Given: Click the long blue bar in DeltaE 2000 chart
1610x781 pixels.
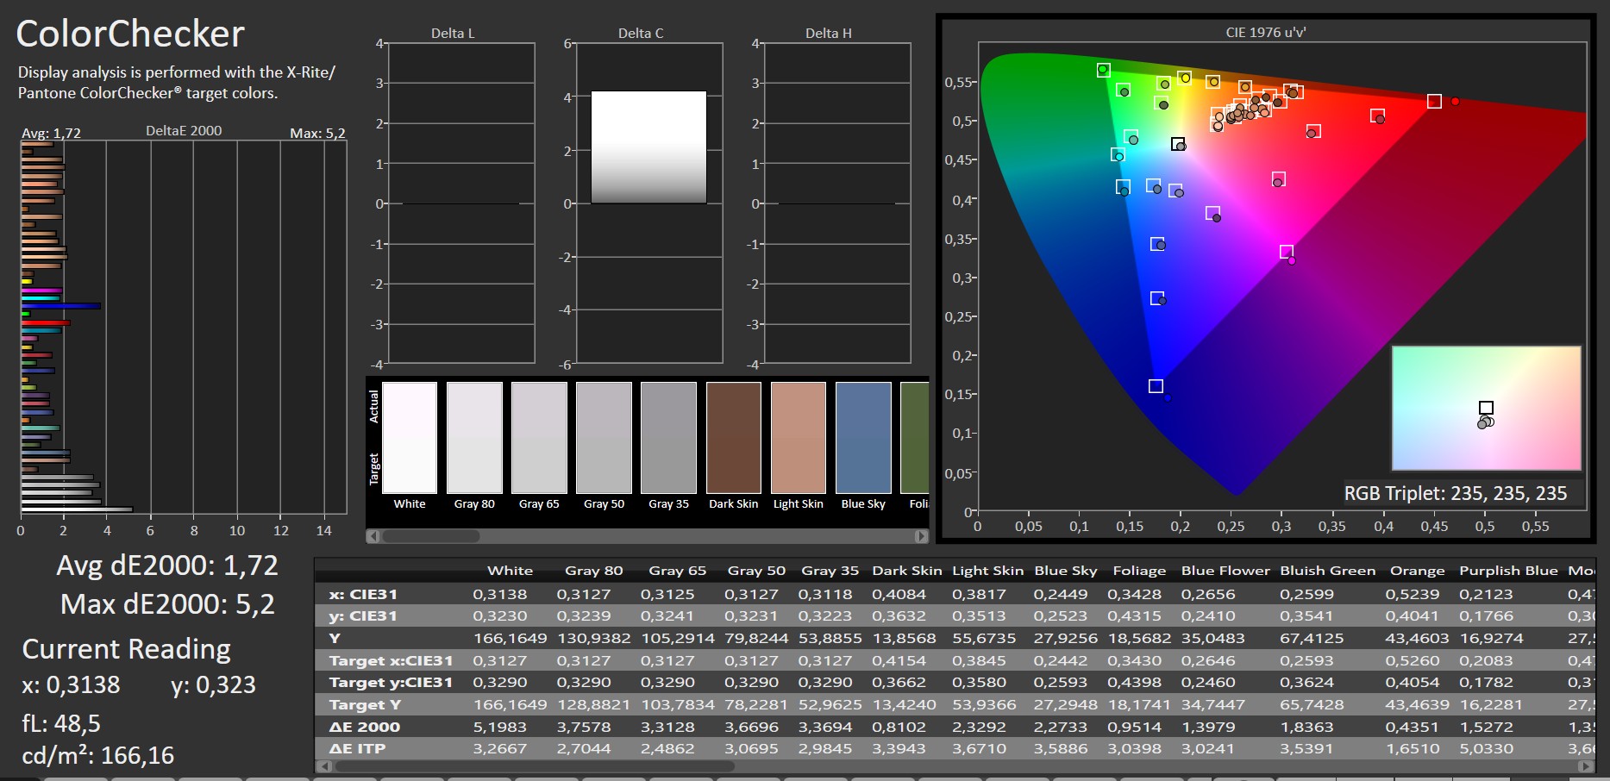Looking at the screenshot, I should [x=60, y=305].
